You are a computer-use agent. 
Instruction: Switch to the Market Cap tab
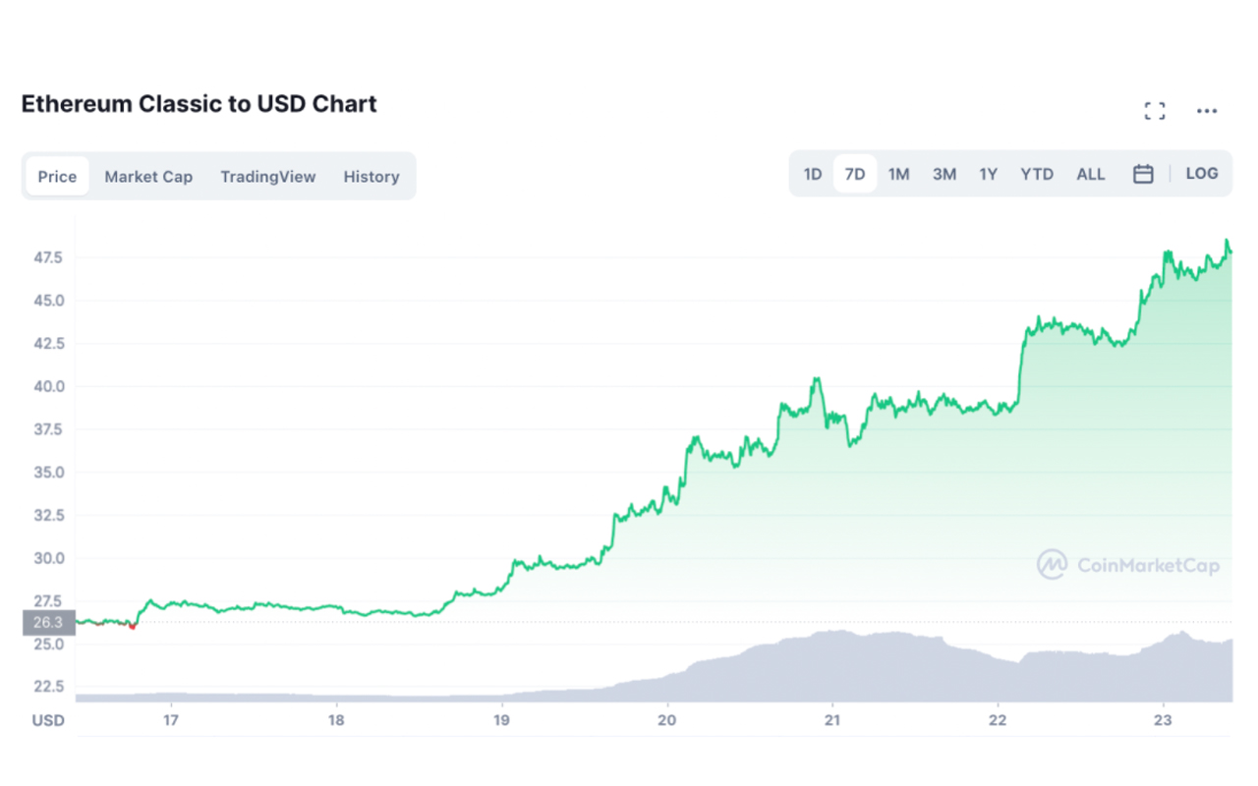click(x=148, y=177)
